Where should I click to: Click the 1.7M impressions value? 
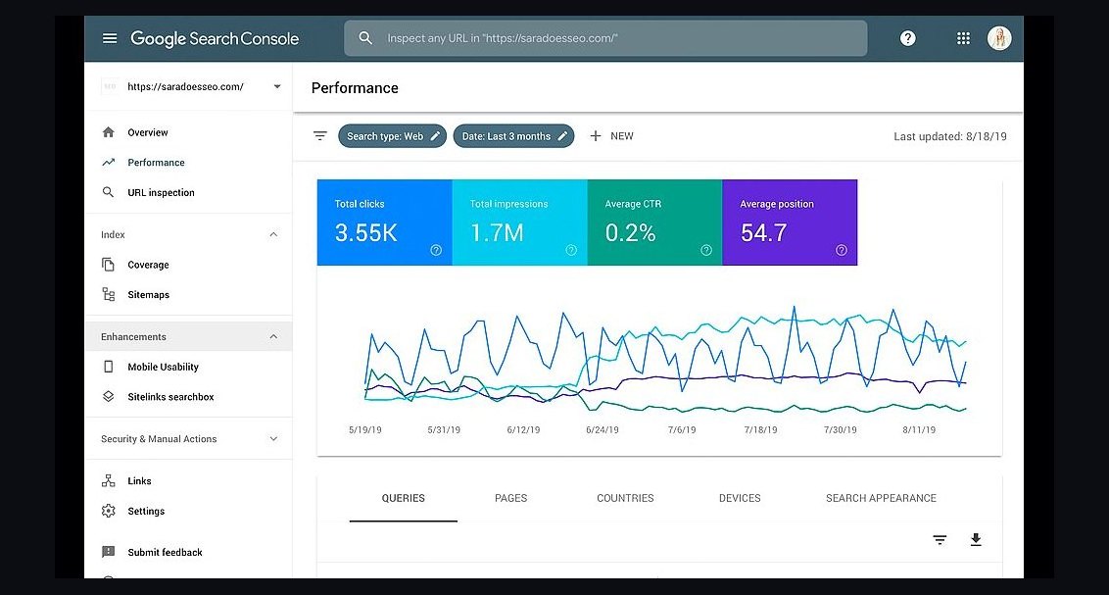click(x=497, y=232)
